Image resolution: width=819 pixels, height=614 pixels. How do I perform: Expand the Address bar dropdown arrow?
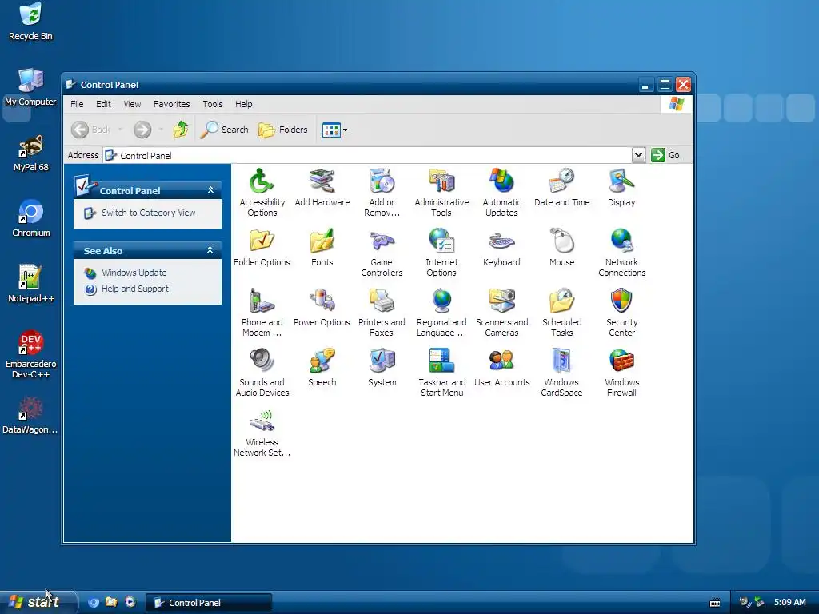(x=638, y=155)
